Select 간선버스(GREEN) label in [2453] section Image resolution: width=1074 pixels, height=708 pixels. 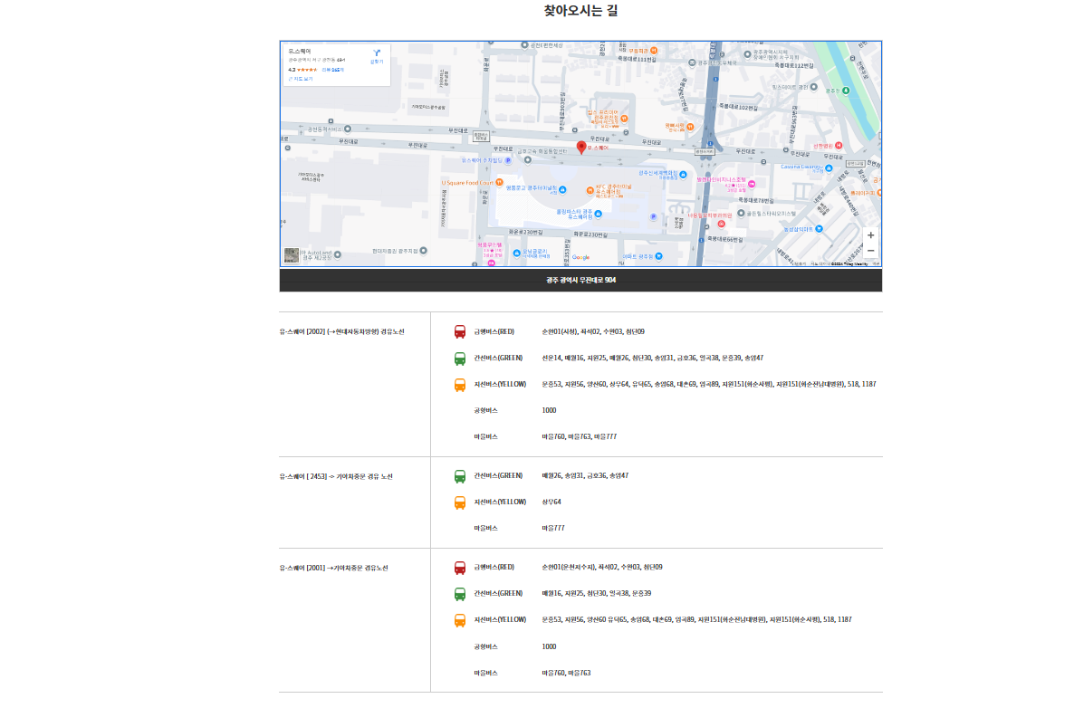point(498,476)
